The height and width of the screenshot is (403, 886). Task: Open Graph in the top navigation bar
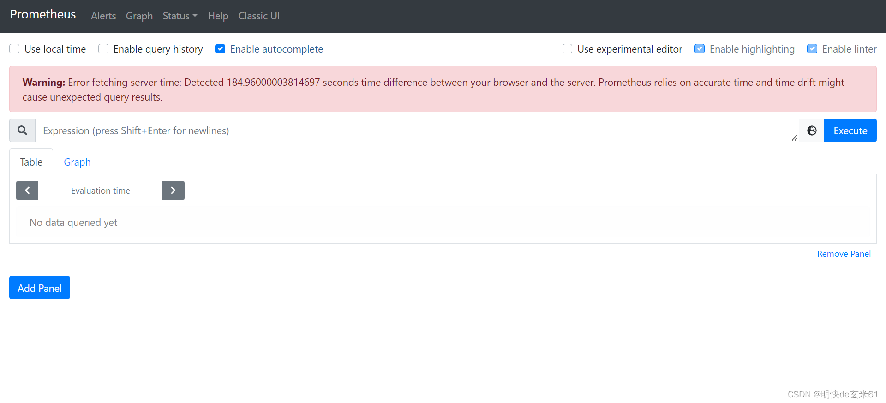pyautogui.click(x=139, y=16)
